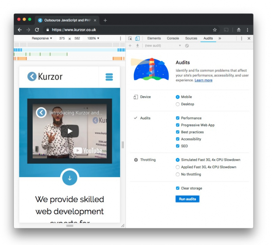Open the Responsive device dropdown
Screen dimensions: 272x245
42,38
